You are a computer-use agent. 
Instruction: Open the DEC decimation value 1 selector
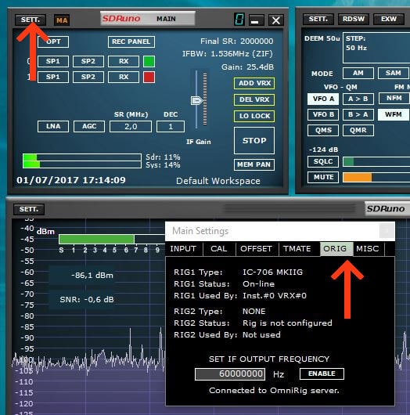click(x=171, y=127)
